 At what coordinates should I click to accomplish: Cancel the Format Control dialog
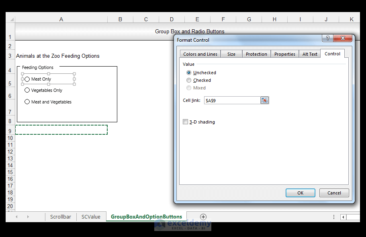pyautogui.click(x=334, y=192)
